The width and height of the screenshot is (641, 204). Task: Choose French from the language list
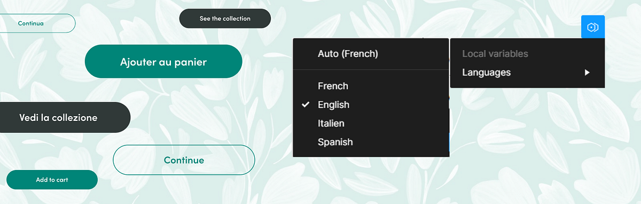point(371,86)
